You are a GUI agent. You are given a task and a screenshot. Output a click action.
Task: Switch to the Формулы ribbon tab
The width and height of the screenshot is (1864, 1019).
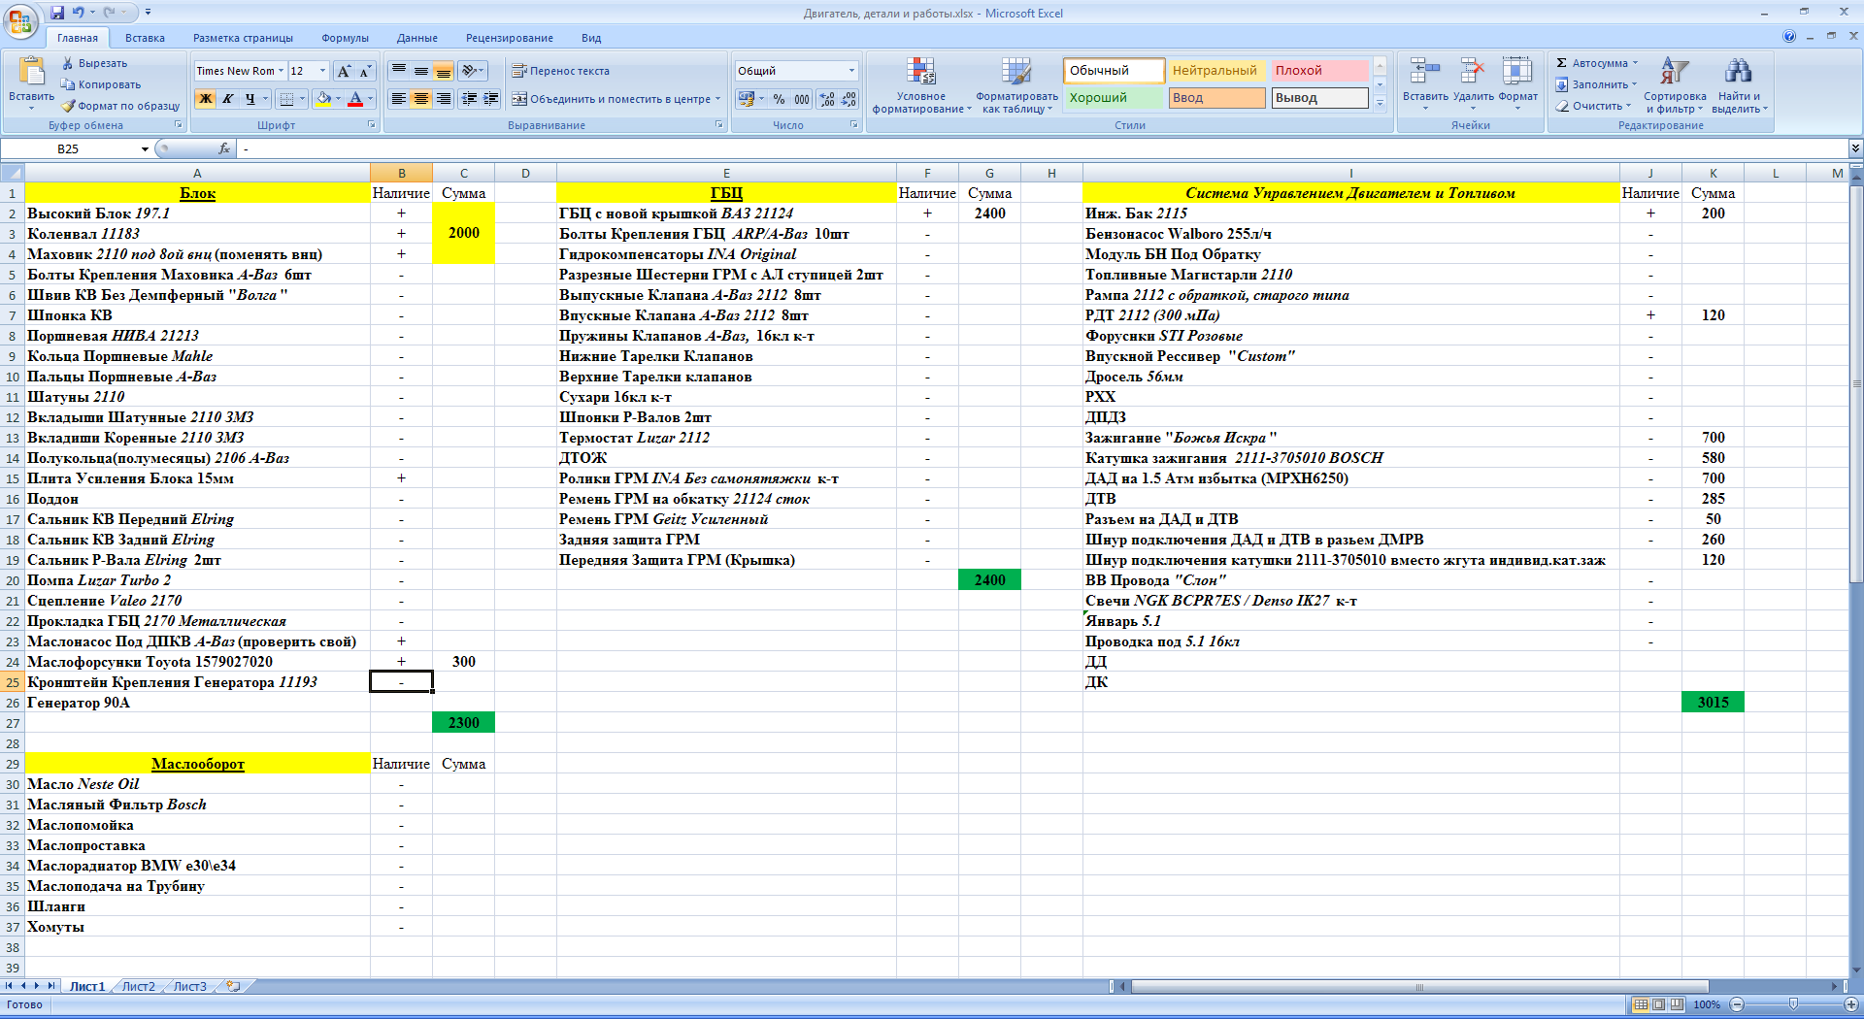coord(345,38)
